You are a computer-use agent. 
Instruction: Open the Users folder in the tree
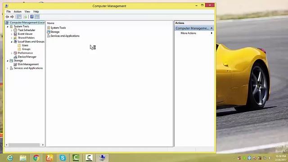click(x=25, y=45)
